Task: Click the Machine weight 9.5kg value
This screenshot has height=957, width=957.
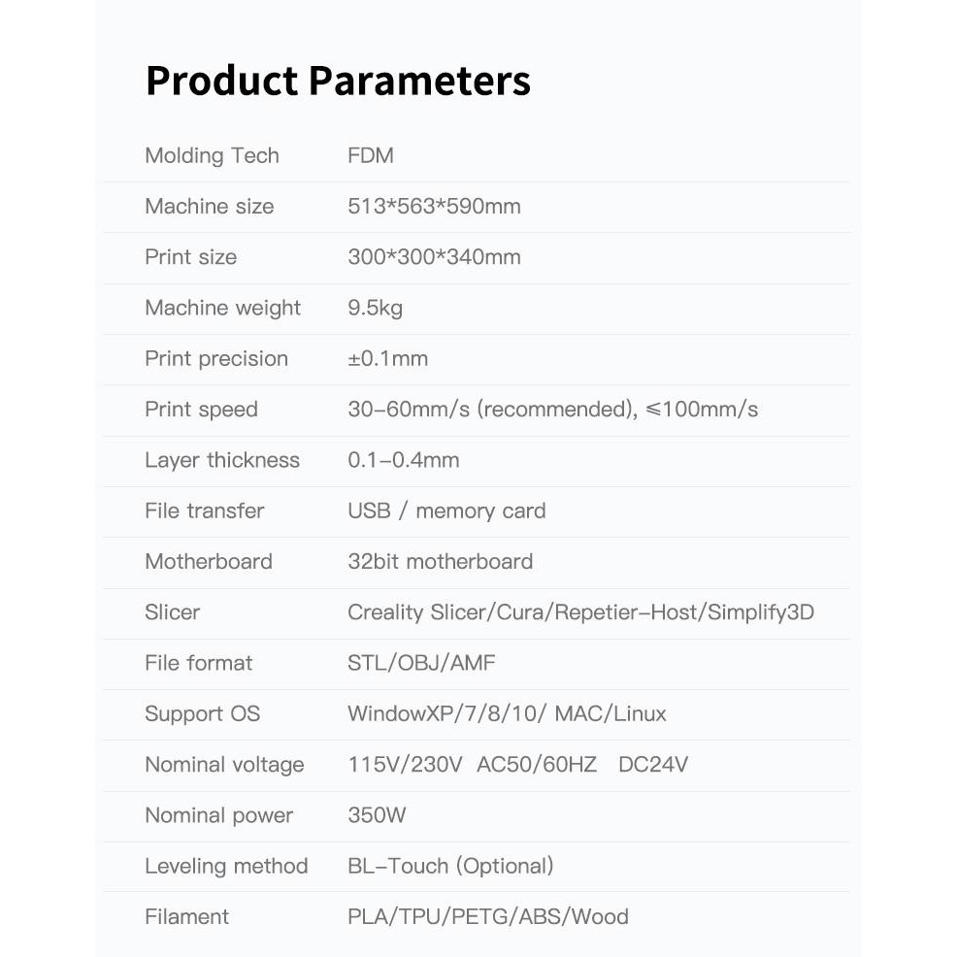Action: 375,308
